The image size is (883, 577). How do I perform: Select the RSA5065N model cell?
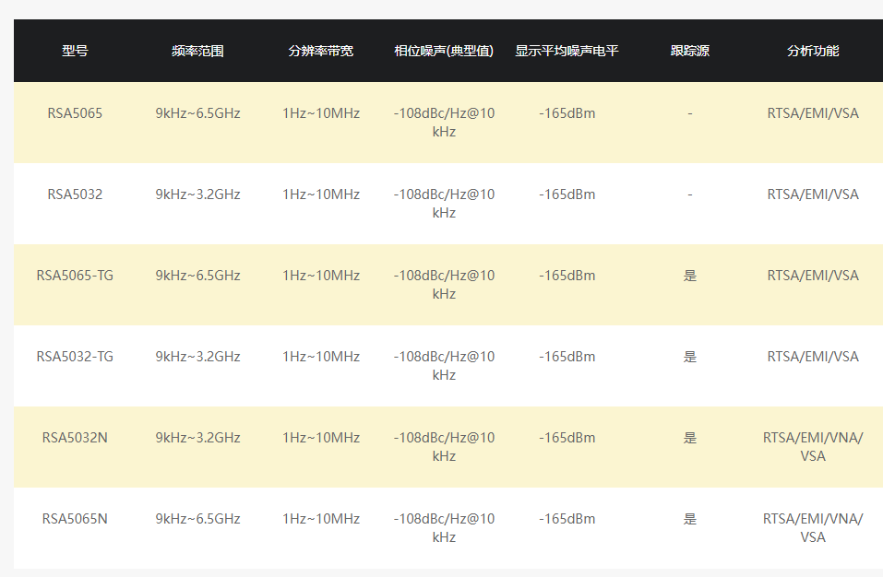[x=75, y=518]
